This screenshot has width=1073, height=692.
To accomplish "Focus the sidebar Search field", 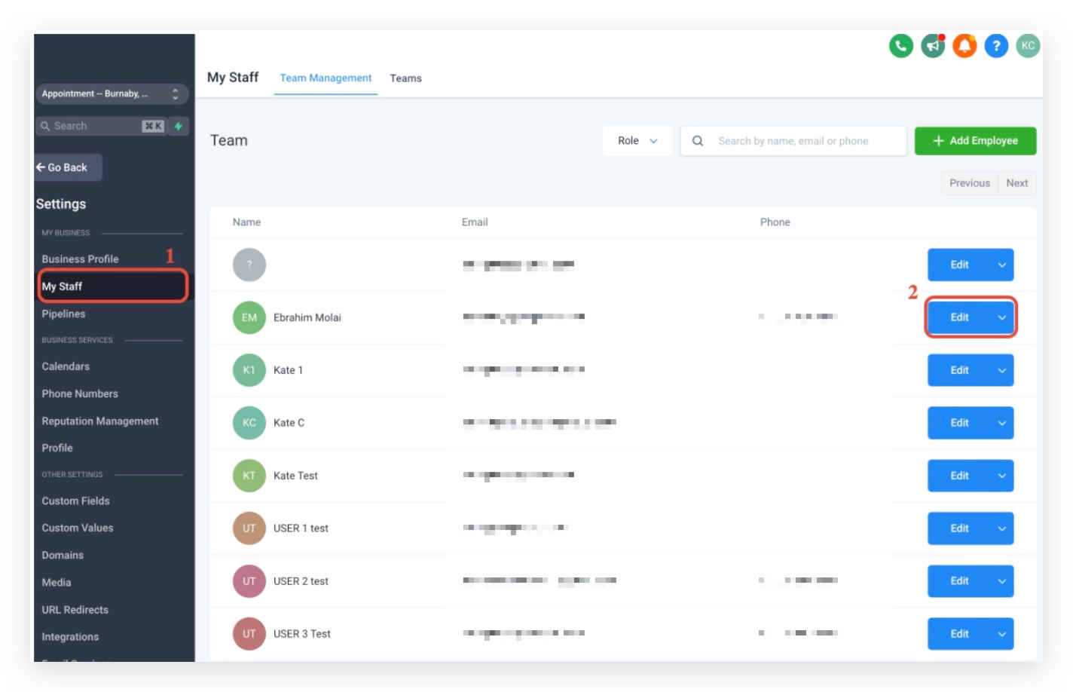I will [x=102, y=126].
